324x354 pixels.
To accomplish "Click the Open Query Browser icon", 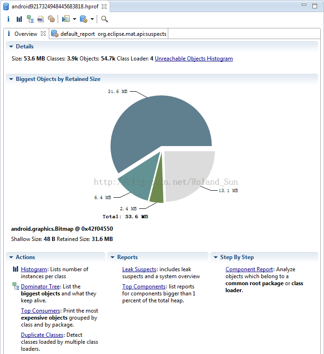I will 84,19.
